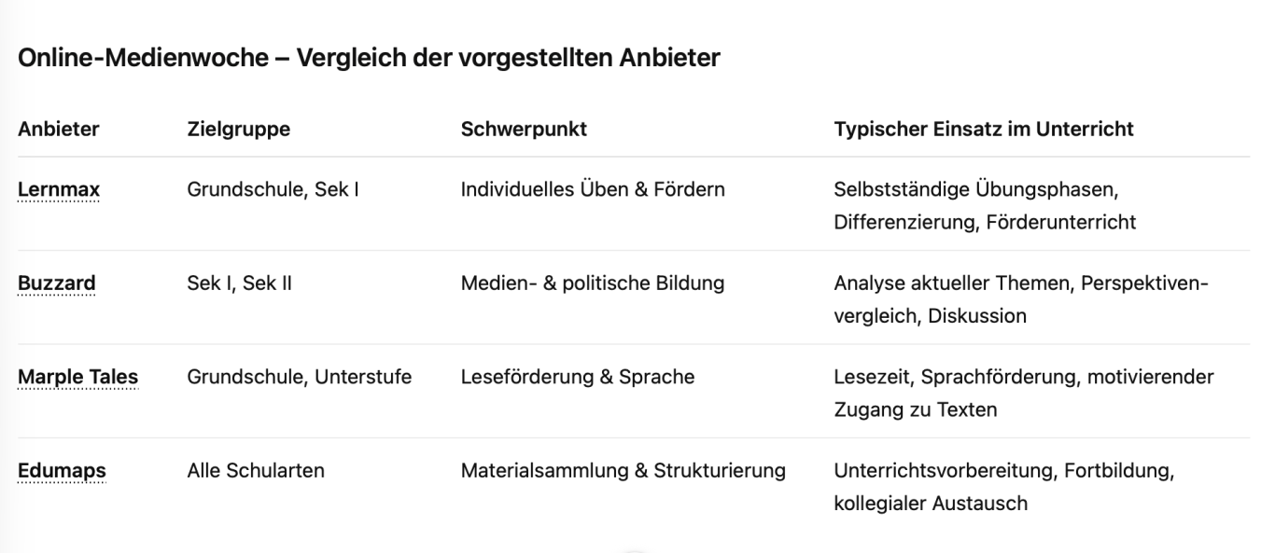1275x553 pixels.
Task: Click the Sek I, Sek II cell
Action: (x=239, y=283)
